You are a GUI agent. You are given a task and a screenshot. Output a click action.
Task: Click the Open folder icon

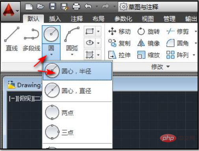coord(41,6)
